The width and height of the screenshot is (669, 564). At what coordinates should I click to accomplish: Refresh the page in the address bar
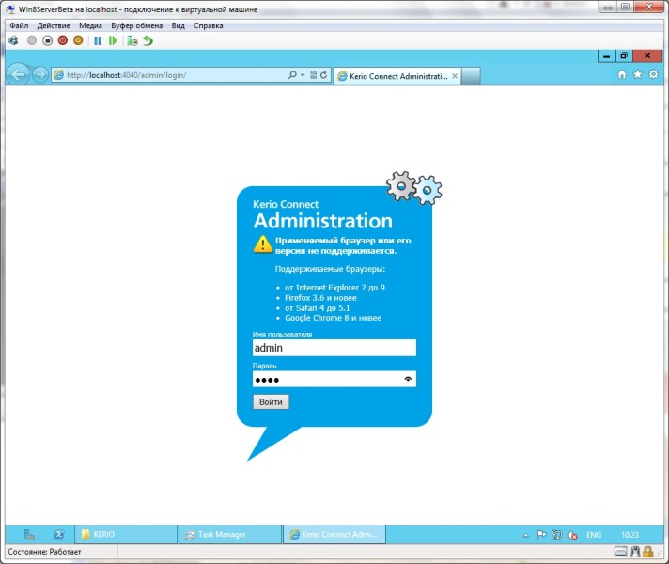click(x=324, y=74)
